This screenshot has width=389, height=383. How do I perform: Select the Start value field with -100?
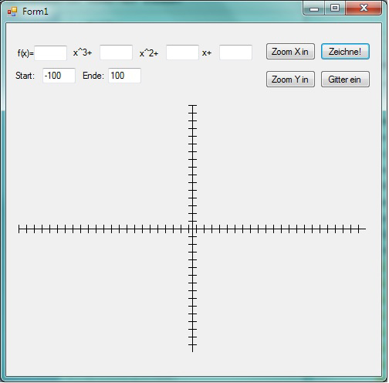[59, 76]
